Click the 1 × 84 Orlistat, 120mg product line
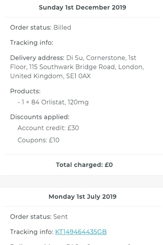Screen dimensions: 163x245 click(x=53, y=102)
